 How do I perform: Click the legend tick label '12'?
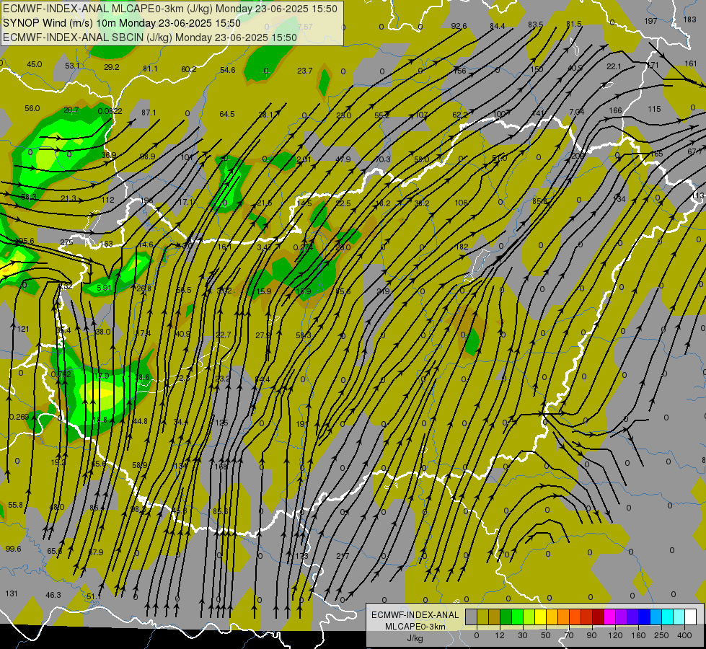tap(499, 635)
